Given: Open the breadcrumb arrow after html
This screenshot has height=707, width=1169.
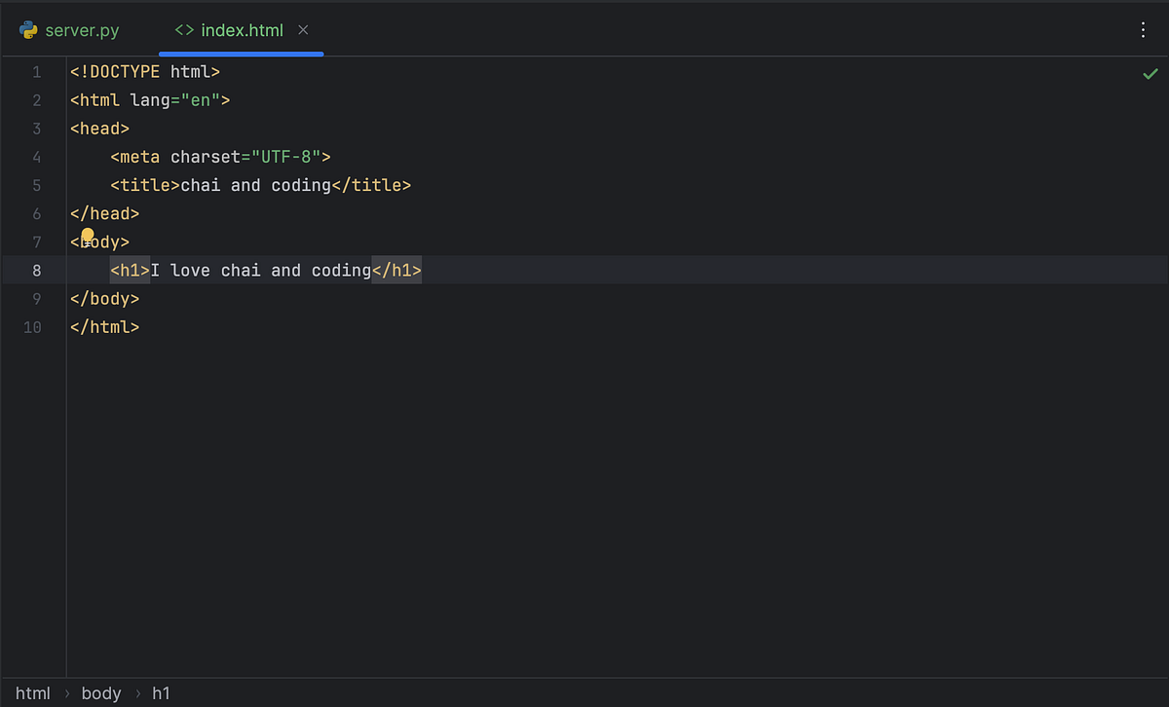Looking at the screenshot, I should tap(67, 692).
